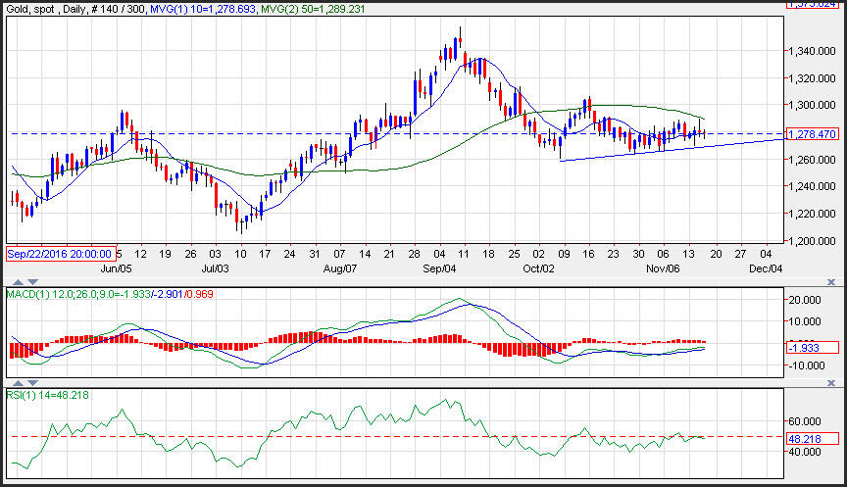This screenshot has height=487, width=847.
Task: Click the 1,278.470 current price marker
Action: click(811, 134)
